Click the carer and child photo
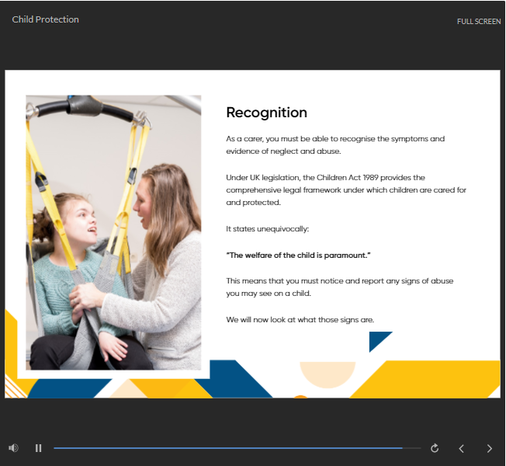 click(113, 232)
